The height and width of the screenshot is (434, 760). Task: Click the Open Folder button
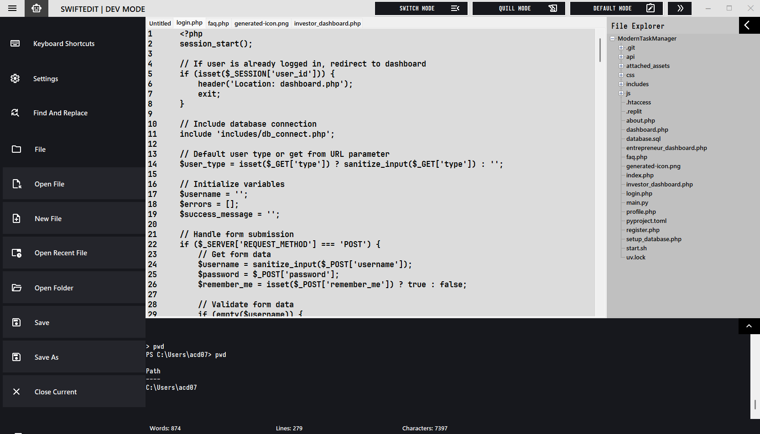pos(54,288)
